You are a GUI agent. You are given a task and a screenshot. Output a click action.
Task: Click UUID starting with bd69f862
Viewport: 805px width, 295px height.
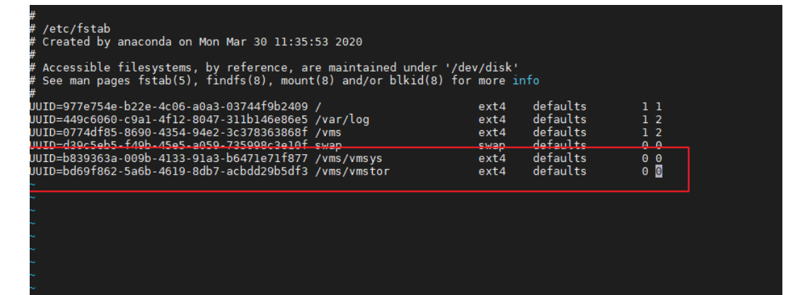click(168, 171)
